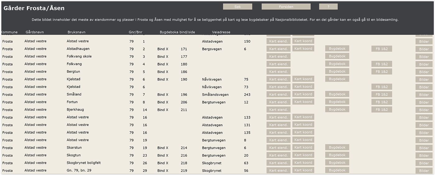Open Bygdebok for Skogbrynet boligfelt
The image size is (435, 175).
tap(337, 163)
